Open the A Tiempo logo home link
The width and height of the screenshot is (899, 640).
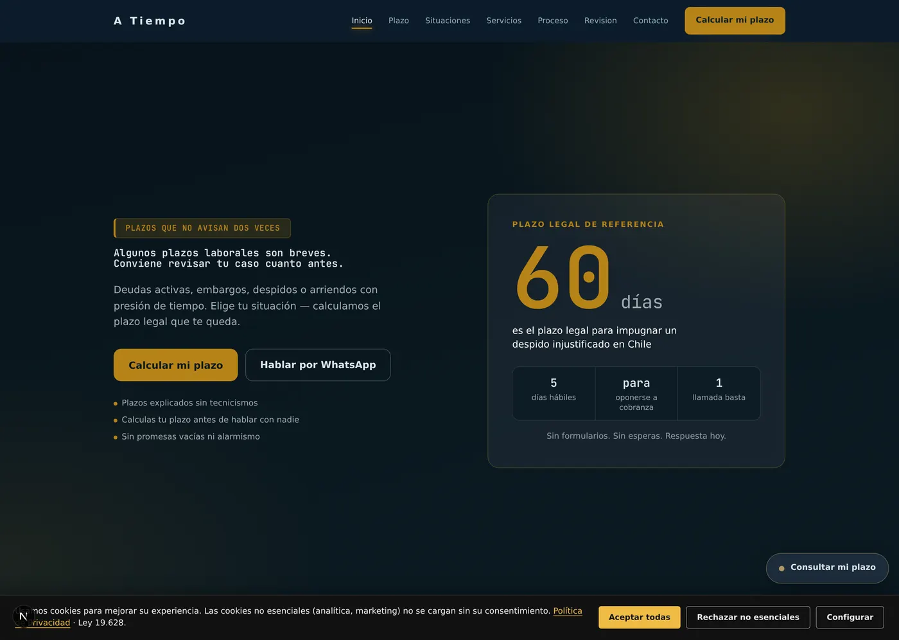(150, 21)
